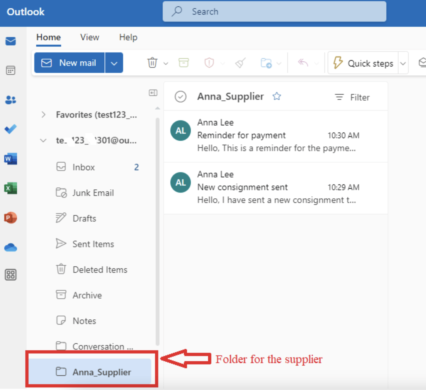Viewport: 426px width, 390px height.
Task: Collapse the test123 account mailbox tree
Action: 43,140
